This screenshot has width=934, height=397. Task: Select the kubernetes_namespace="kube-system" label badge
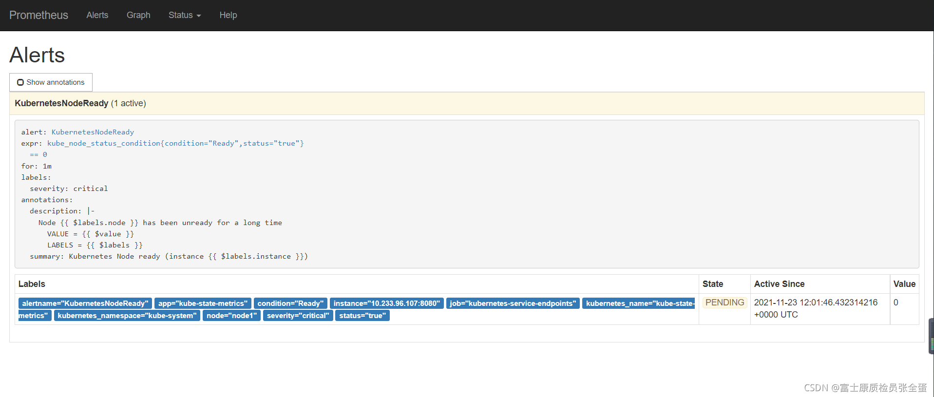tap(127, 316)
